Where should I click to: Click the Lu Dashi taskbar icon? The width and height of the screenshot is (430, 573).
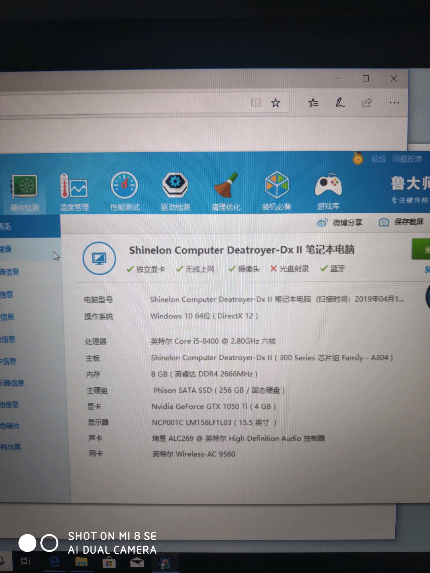[x=165, y=563]
